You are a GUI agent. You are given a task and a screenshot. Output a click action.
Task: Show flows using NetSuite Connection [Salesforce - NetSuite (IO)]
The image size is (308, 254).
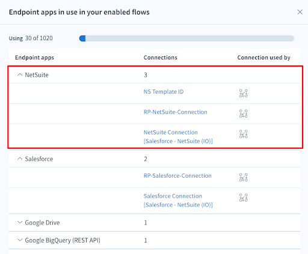243,134
